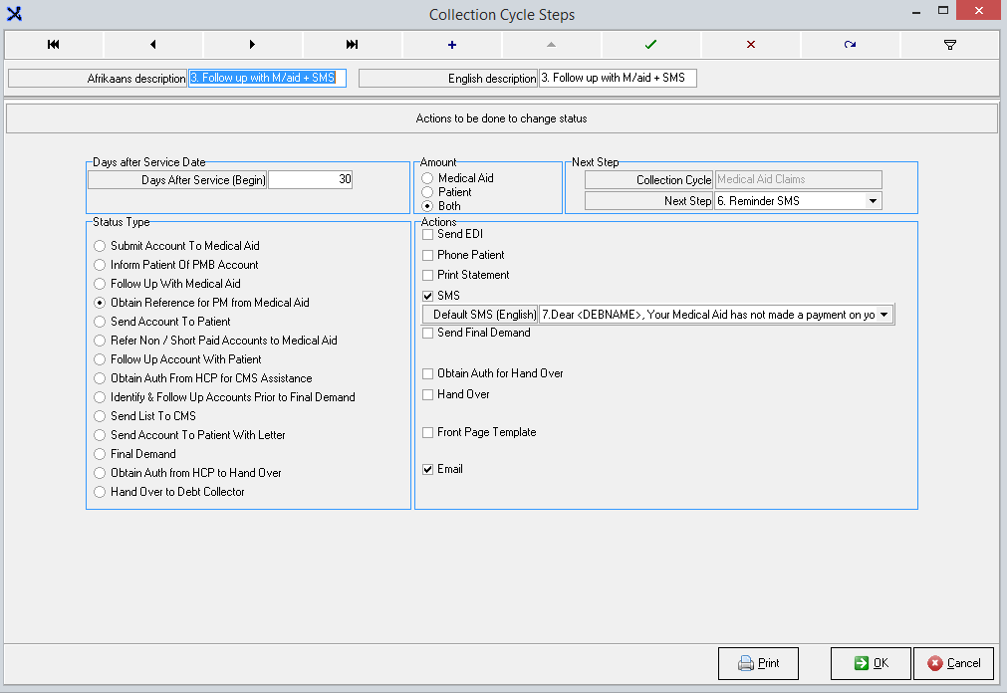Screen dimensions: 1007x693
Task: Tick the Hand Over checkbox
Action: tap(428, 395)
